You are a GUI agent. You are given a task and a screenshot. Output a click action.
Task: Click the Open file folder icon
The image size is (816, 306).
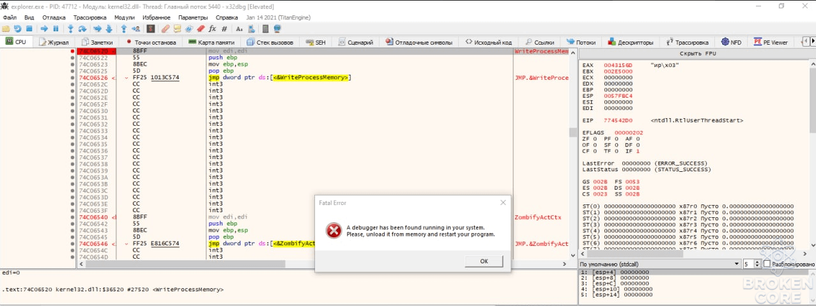6,29
